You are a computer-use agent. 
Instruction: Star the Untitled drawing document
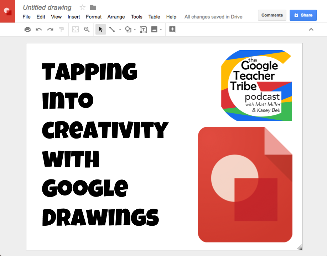82,7
